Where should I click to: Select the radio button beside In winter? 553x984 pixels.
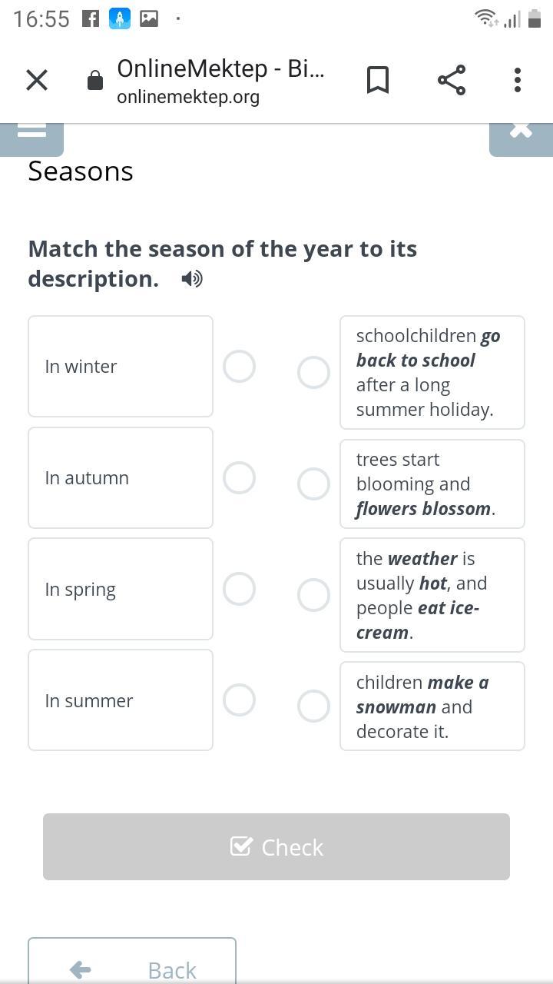pos(239,367)
